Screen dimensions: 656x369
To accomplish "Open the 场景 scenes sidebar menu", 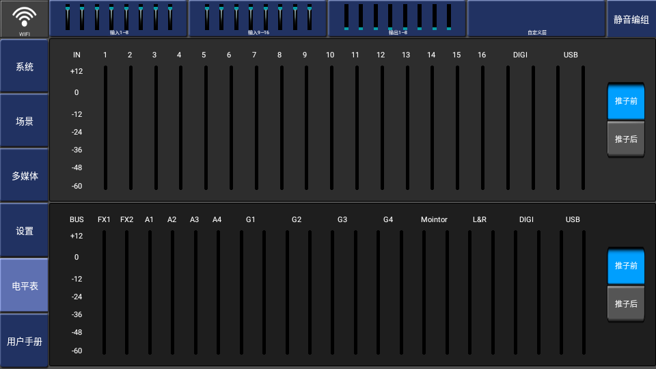I will tap(25, 121).
